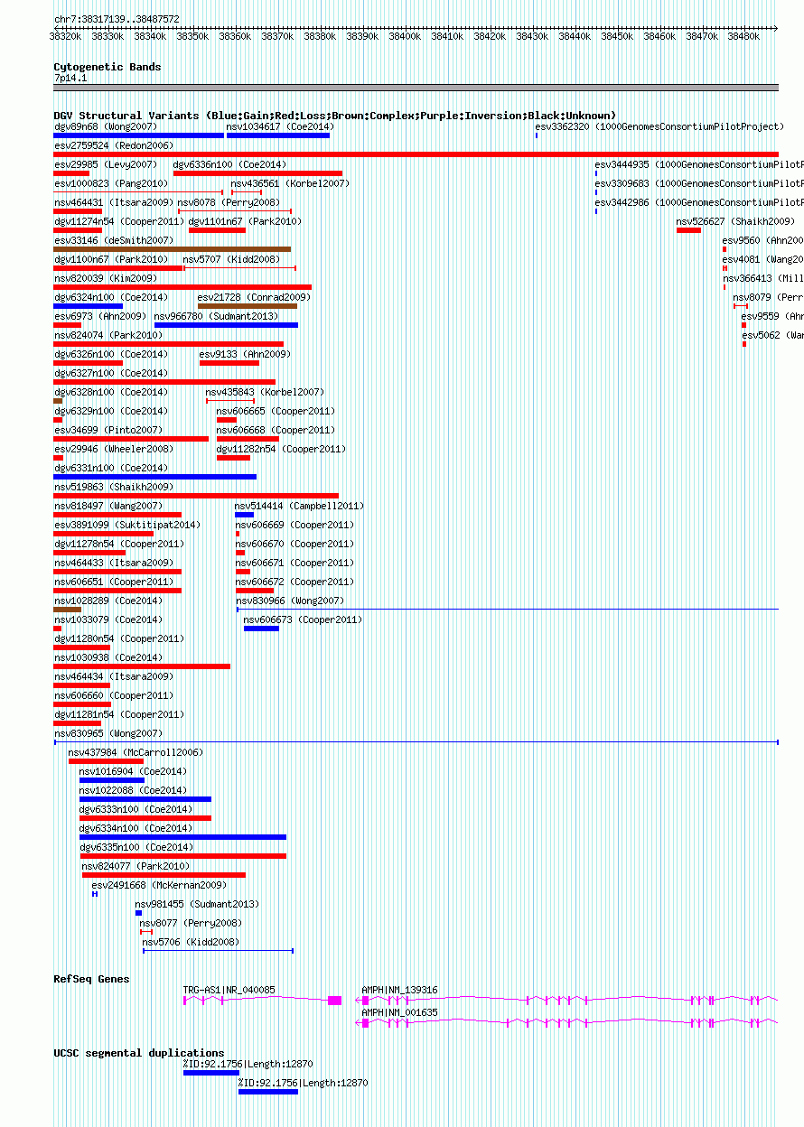Select nsv981455 (Sudmant2013) variant

point(197,904)
